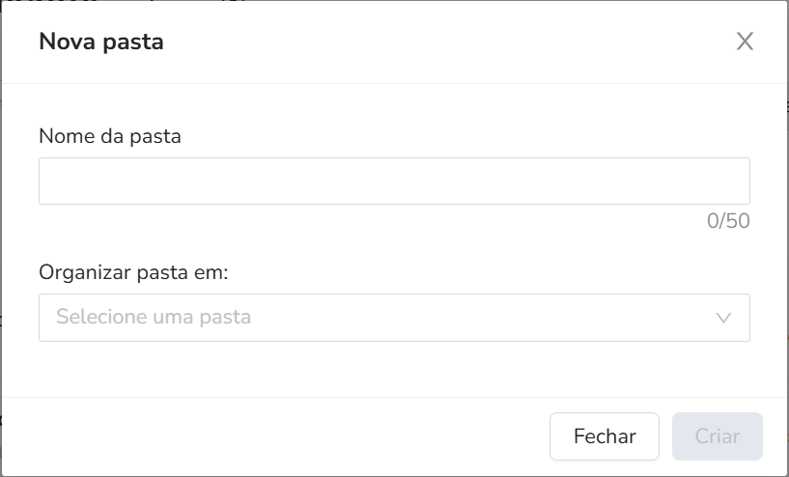The height and width of the screenshot is (477, 789).
Task: Focus the Nome da pasta text field
Action: point(394,182)
